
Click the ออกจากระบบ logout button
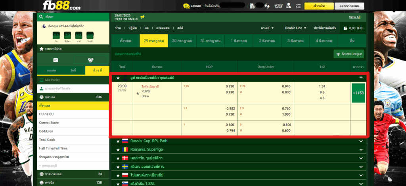(x=349, y=6)
